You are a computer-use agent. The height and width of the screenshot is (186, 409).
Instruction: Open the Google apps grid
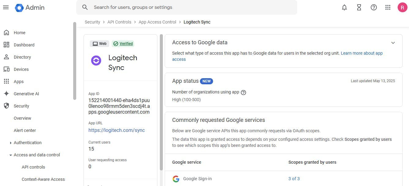coord(388,7)
